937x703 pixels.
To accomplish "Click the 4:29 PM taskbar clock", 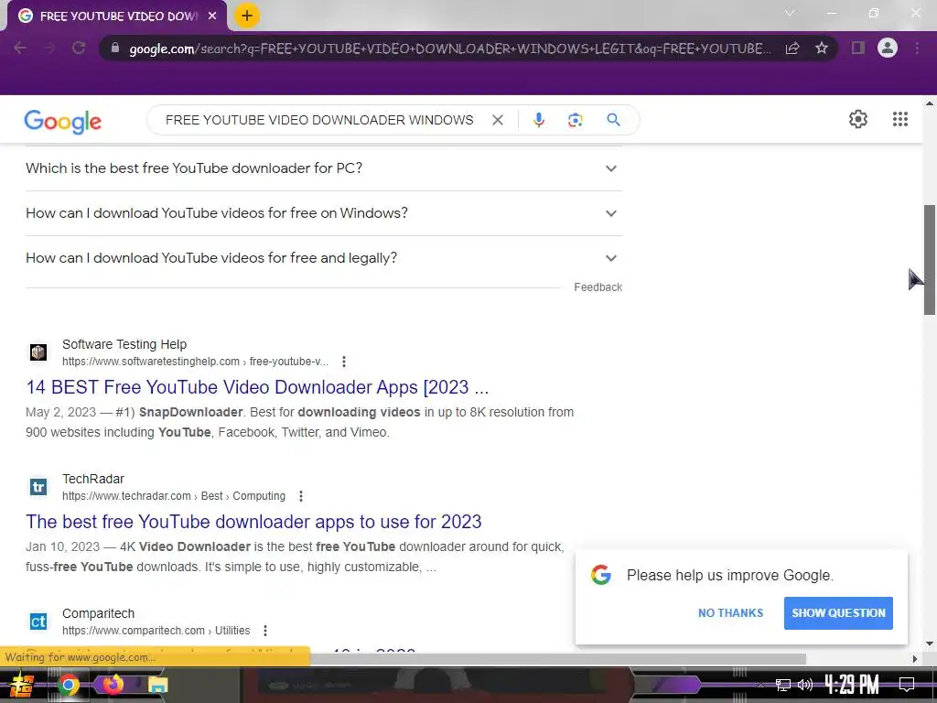I will tap(852, 685).
